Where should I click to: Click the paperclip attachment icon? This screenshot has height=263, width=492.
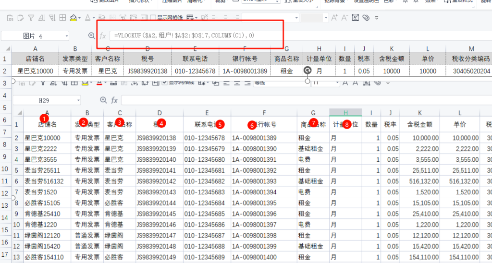[366, 18]
